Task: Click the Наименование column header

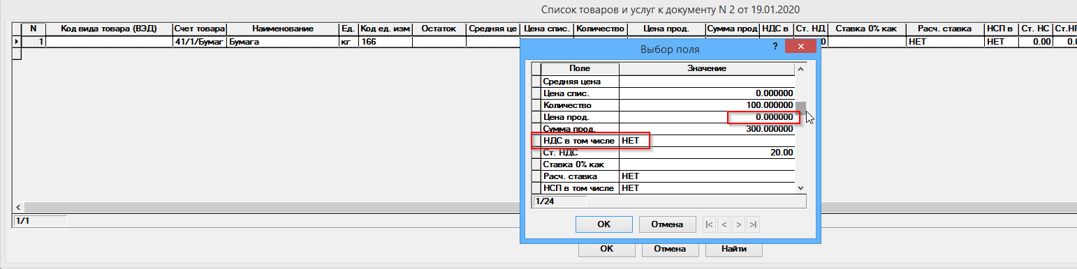Action: point(283,29)
